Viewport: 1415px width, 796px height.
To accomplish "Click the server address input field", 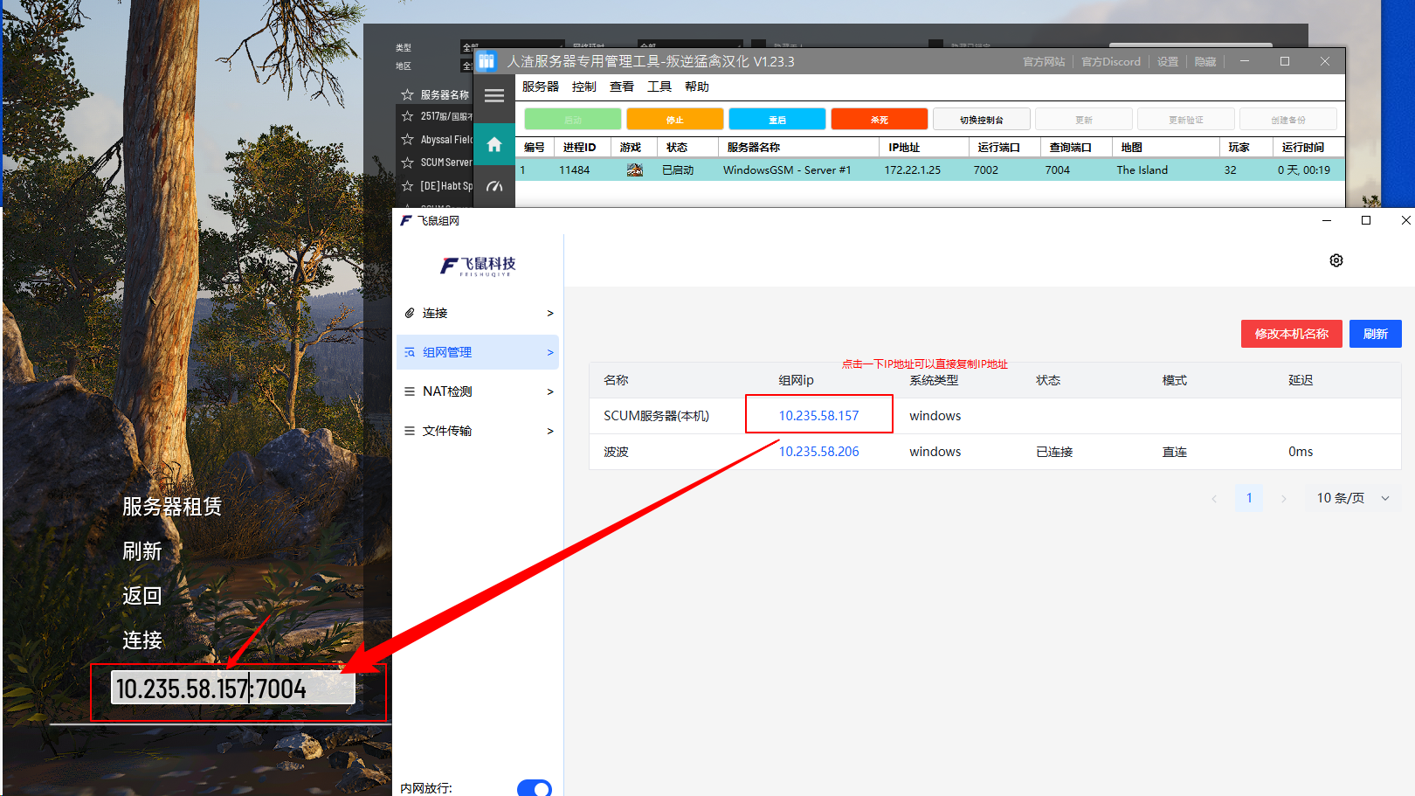I will click(232, 689).
